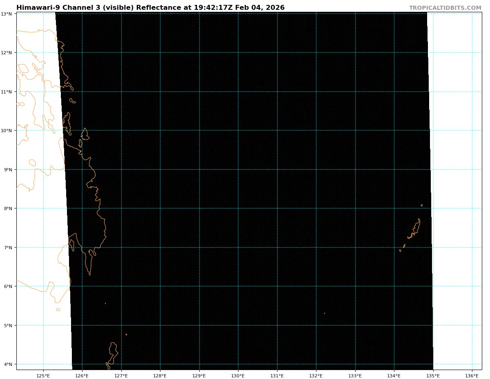Click the 125°E longitude axis label
Image resolution: width=490 pixels, height=379 pixels.
coord(43,375)
